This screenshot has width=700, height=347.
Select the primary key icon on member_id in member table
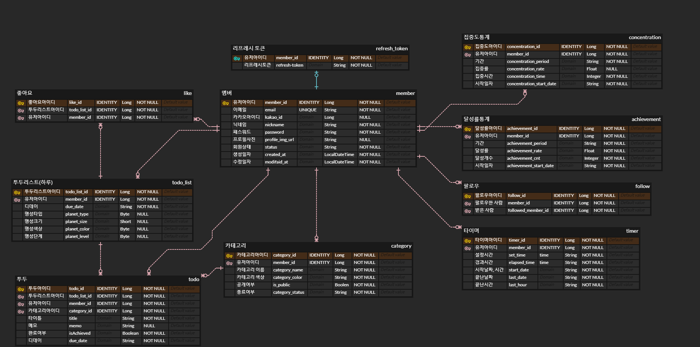click(x=226, y=102)
